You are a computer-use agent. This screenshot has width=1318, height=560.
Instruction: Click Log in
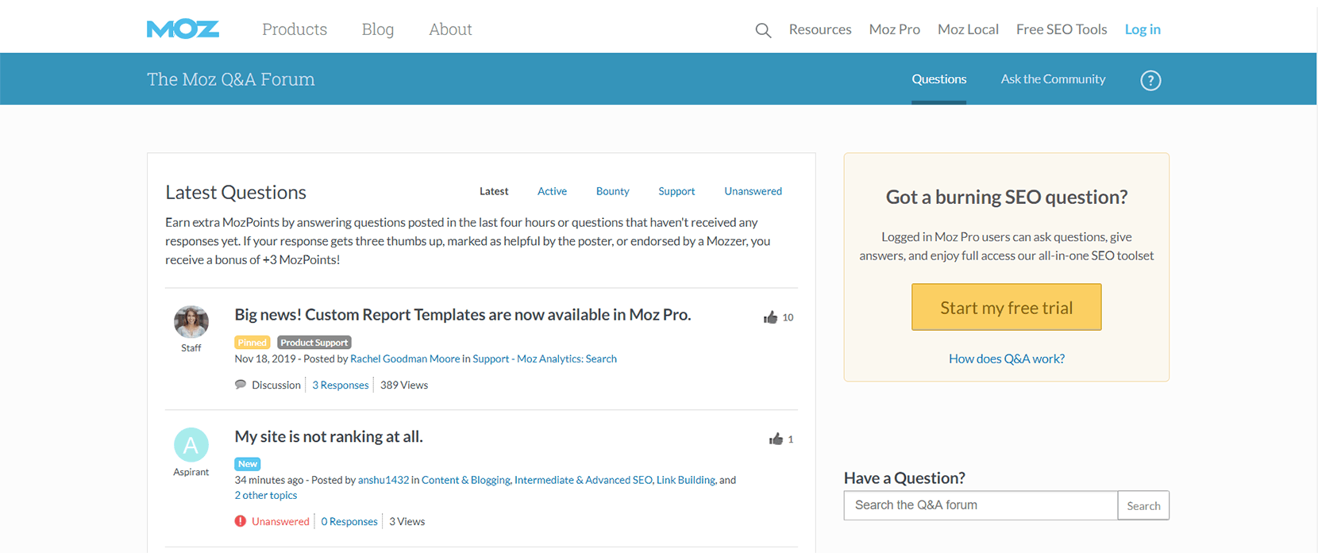tap(1143, 29)
